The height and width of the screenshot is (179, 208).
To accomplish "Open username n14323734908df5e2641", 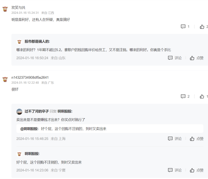I will tap(30, 77).
